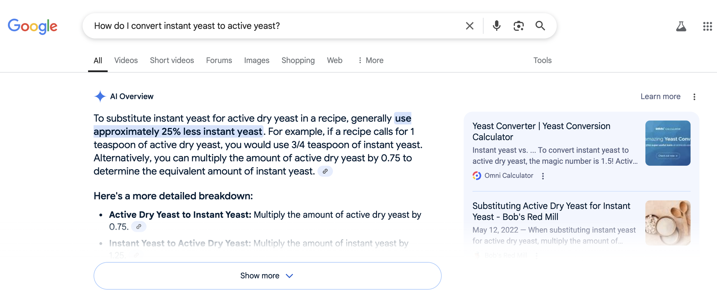The height and width of the screenshot is (300, 717).
Task: Clear the search query with X
Action: (469, 26)
